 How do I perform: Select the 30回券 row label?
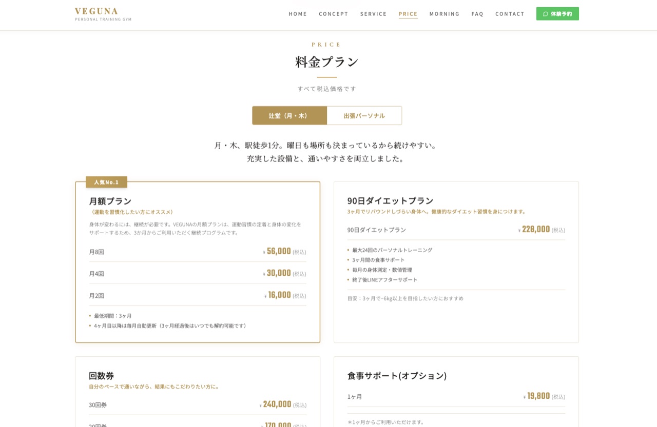pyautogui.click(x=98, y=405)
